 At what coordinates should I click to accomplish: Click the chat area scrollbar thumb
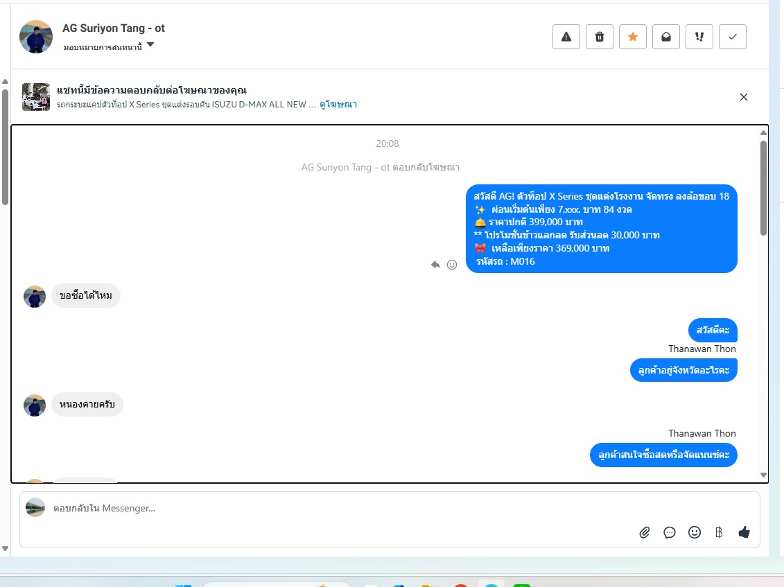click(x=763, y=188)
